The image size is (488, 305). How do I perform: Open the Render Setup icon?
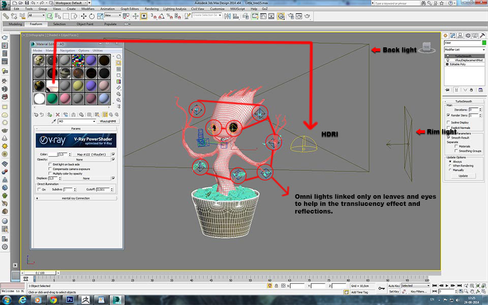291,16
